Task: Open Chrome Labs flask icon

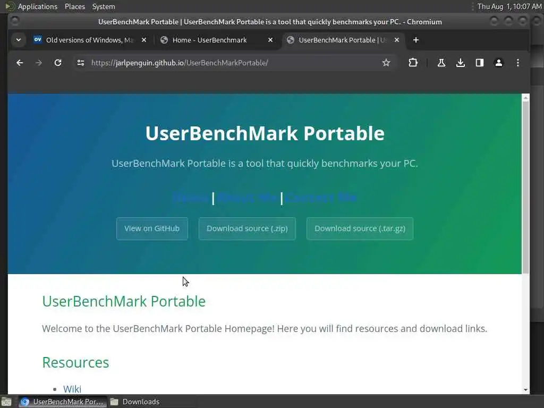Action: [441, 63]
